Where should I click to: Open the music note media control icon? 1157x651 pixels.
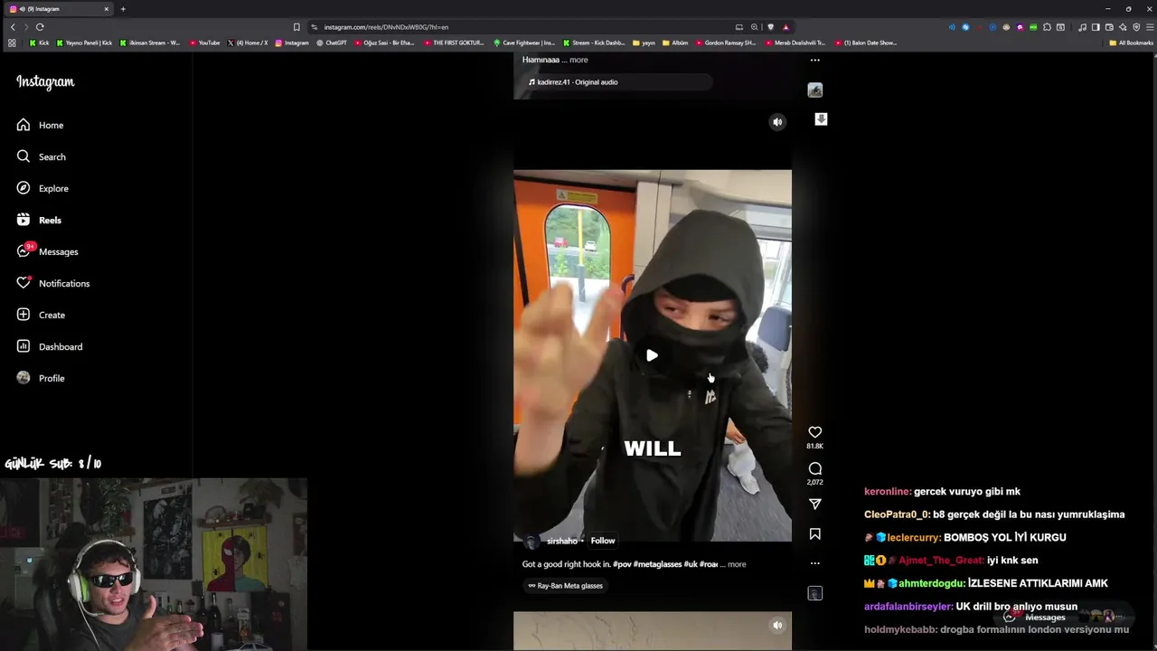(x=1081, y=27)
